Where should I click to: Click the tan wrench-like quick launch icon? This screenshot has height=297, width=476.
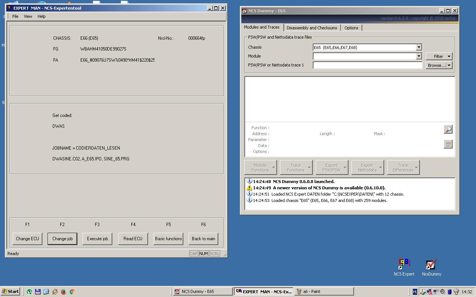coord(55,292)
